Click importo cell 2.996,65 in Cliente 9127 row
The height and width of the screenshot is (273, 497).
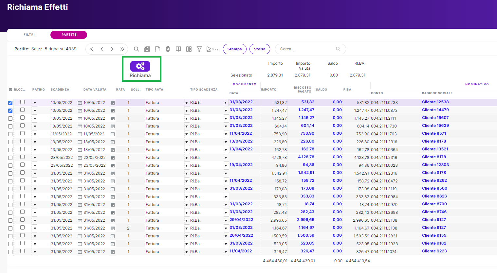click(x=279, y=220)
